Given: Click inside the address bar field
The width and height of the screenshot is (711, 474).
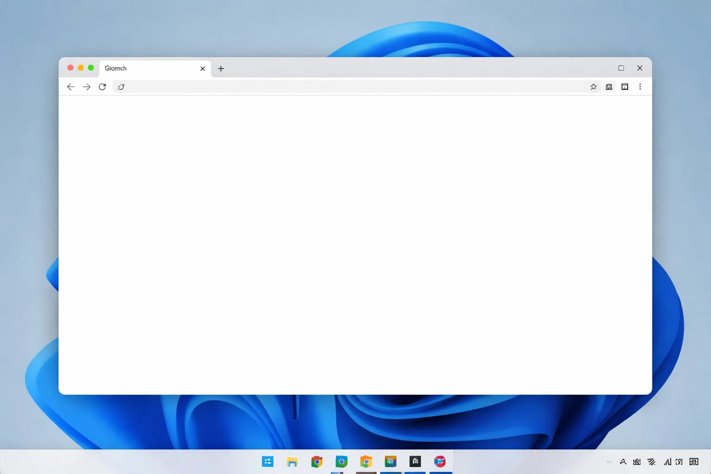Looking at the screenshot, I should (x=356, y=87).
